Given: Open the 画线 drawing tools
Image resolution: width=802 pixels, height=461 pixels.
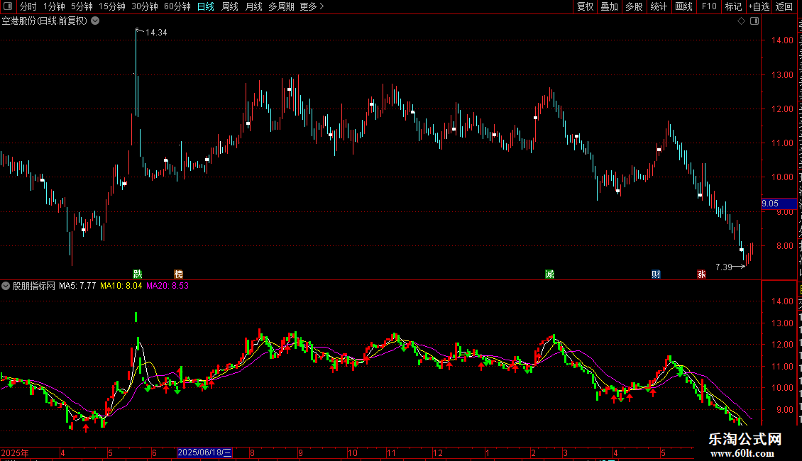Looking at the screenshot, I should [683, 6].
